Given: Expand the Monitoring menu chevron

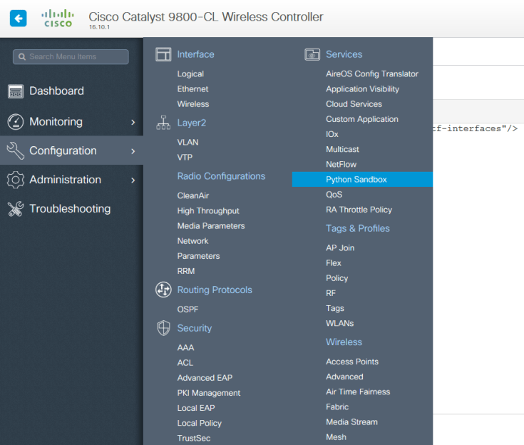Looking at the screenshot, I should (133, 122).
